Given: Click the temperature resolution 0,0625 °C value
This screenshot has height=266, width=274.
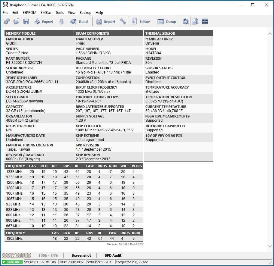Looking at the screenshot, I should click(x=164, y=101).
